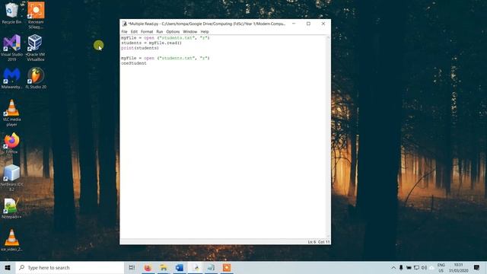Open the Recycle Bin desktop icon
The height and width of the screenshot is (274, 487).
12,13
